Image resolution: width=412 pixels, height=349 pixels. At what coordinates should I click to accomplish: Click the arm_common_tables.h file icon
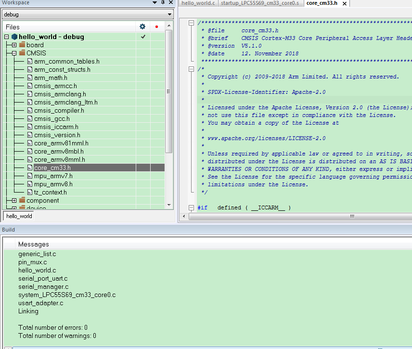pos(30,61)
